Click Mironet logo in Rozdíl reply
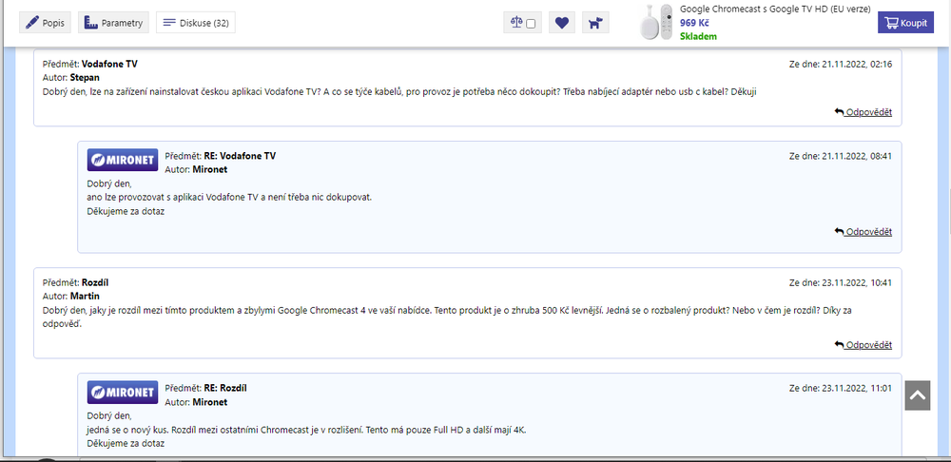 pos(123,393)
